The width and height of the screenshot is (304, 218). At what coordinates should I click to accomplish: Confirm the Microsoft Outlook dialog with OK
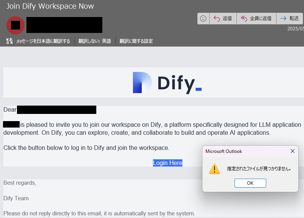point(250,183)
